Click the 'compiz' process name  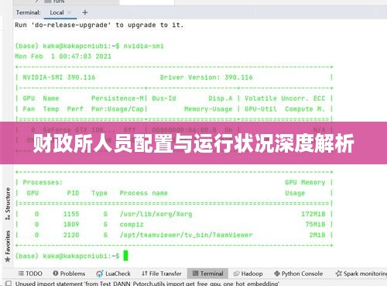(132, 225)
